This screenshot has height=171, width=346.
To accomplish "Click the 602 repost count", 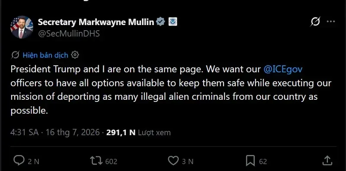I will [111, 161].
